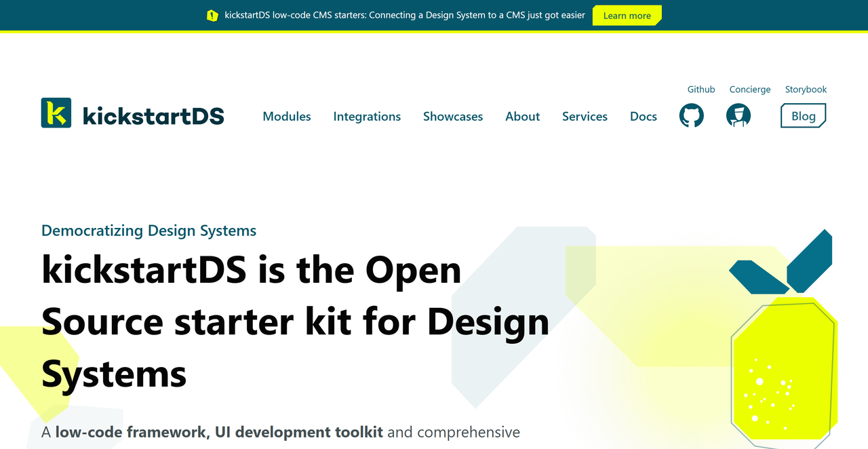Click the main hero headline
Viewport: 868px width, 449px height.
[296, 321]
